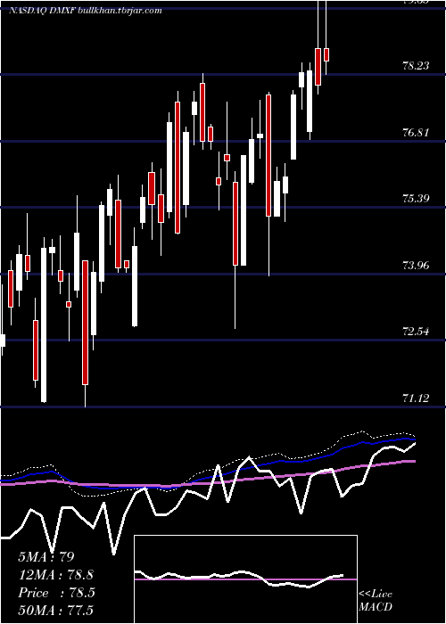Click the Price : 78.5 value
The width and height of the screenshot is (446, 624).
tap(56, 593)
